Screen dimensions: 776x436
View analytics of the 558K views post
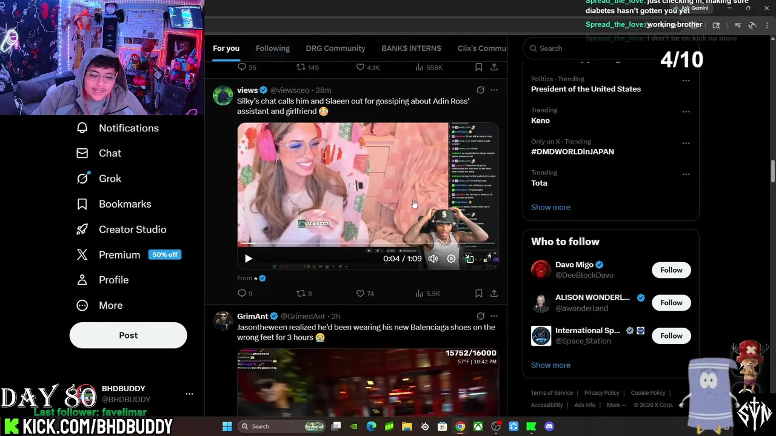point(419,67)
